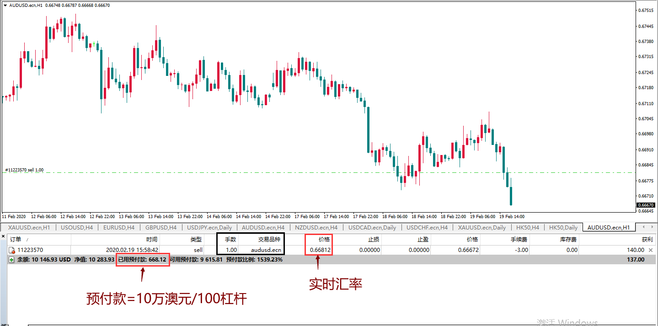Click the current price label 0.66670 on axis
658x326 pixels.
click(646, 205)
